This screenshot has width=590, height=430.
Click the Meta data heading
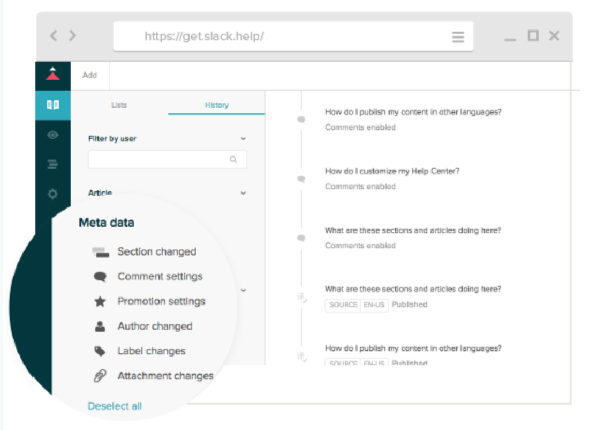[x=107, y=223]
